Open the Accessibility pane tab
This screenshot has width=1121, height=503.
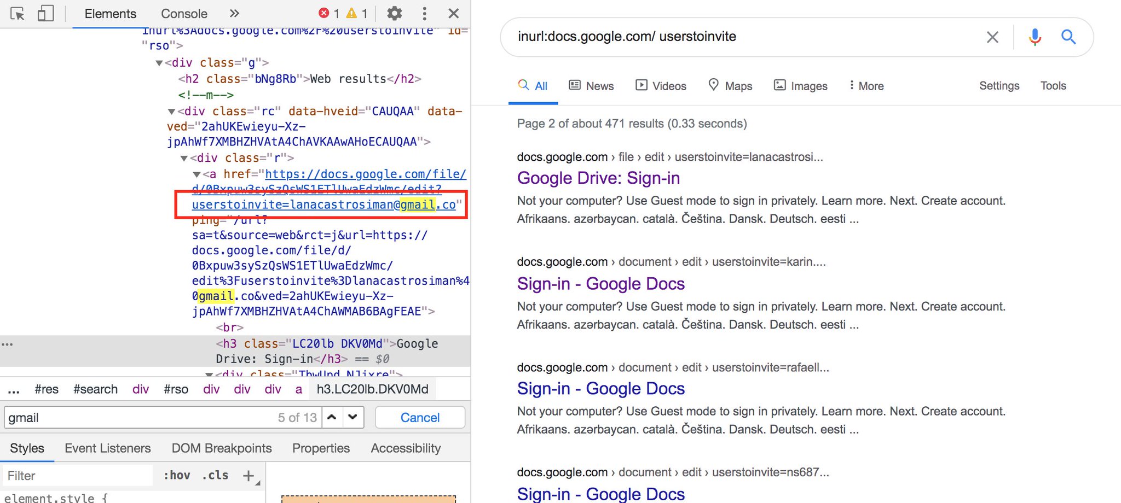(406, 448)
